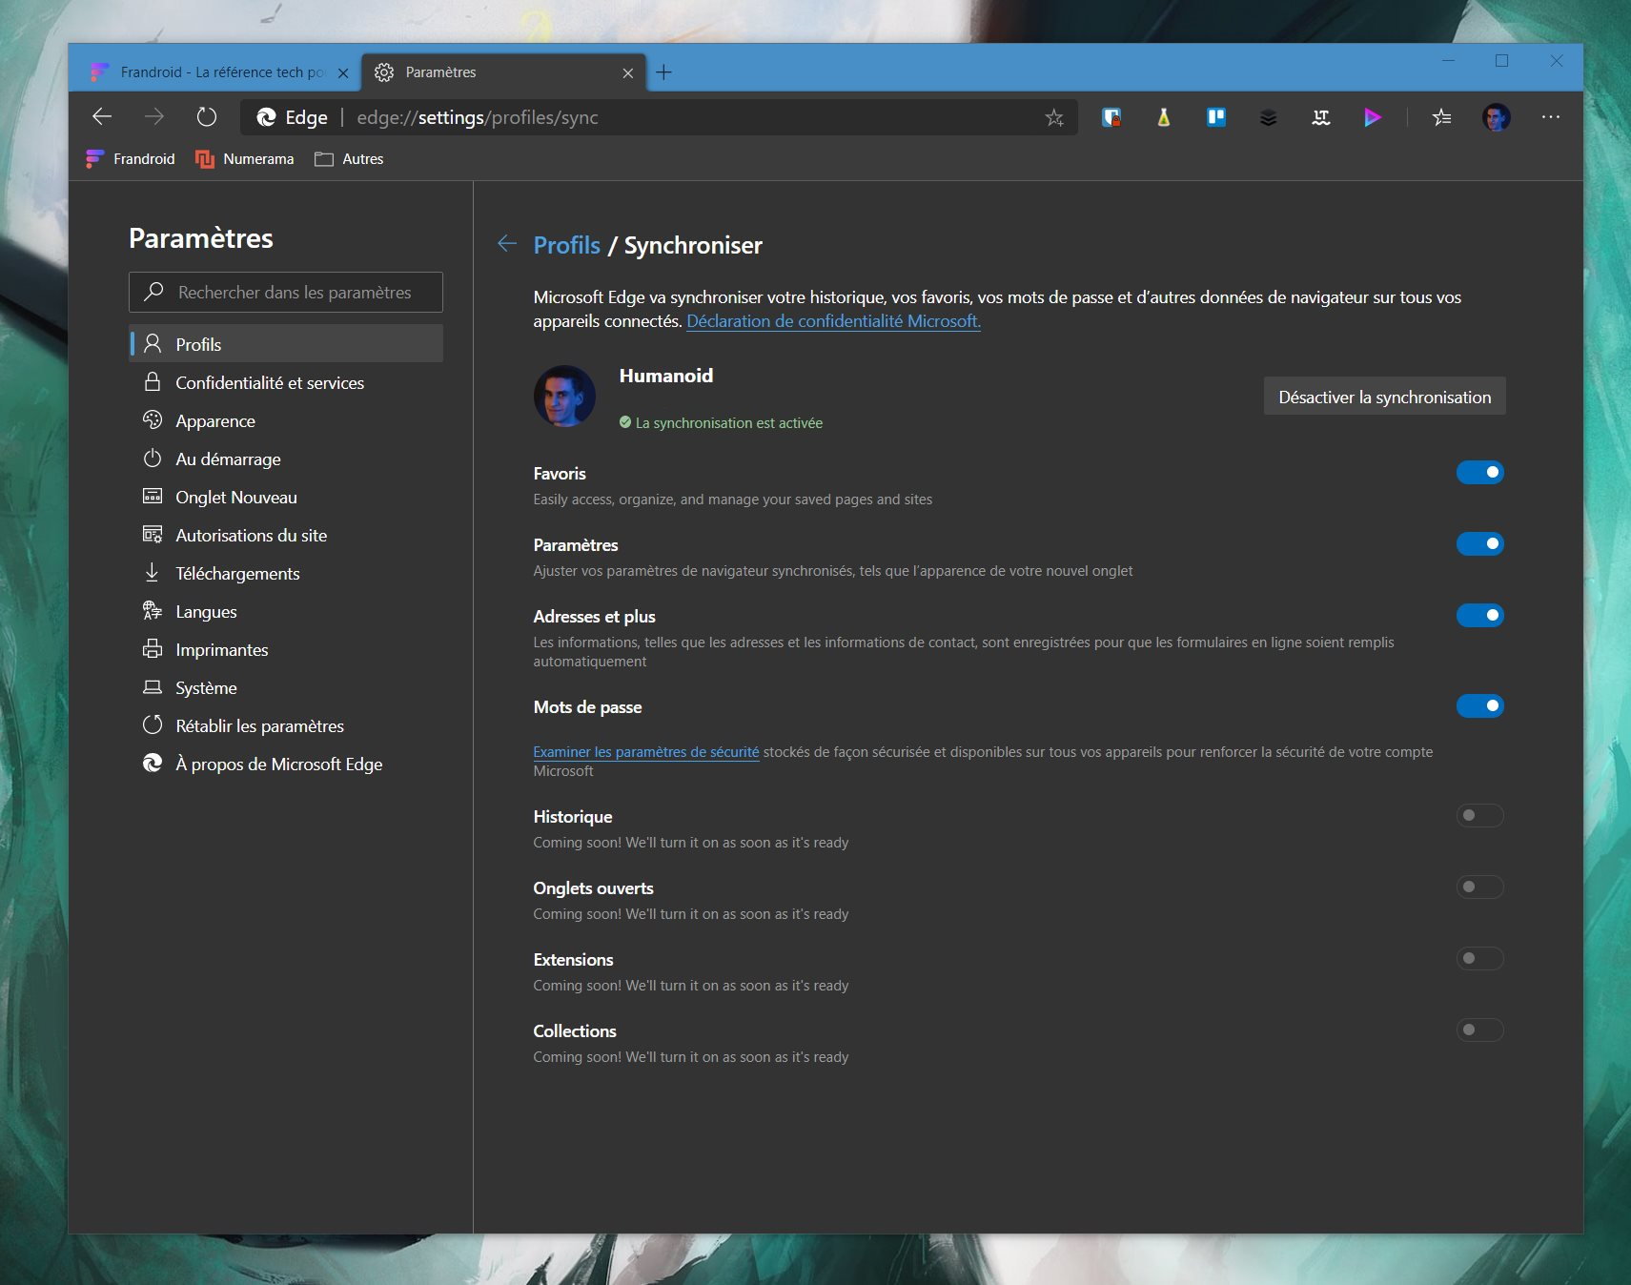Open Examiner les paramètres de sécurité link

[646, 752]
